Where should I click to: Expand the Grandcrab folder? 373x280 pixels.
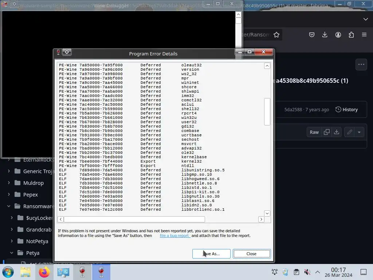12,229
